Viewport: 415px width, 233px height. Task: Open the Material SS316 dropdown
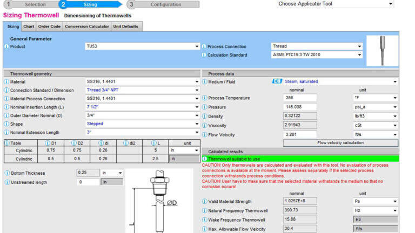coord(142,81)
